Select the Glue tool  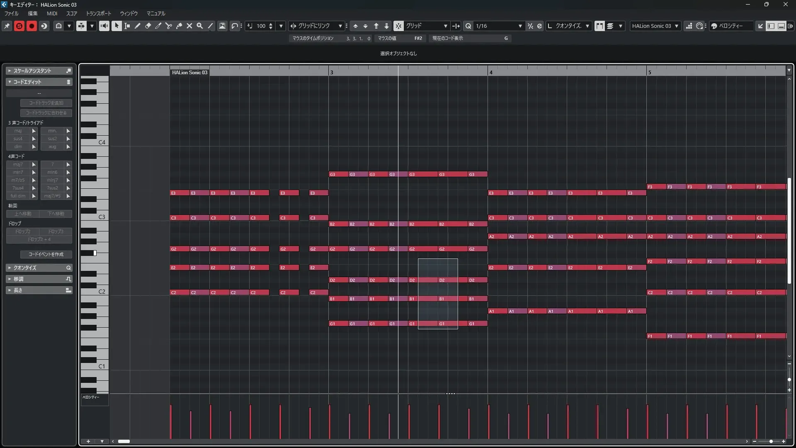[x=179, y=26]
